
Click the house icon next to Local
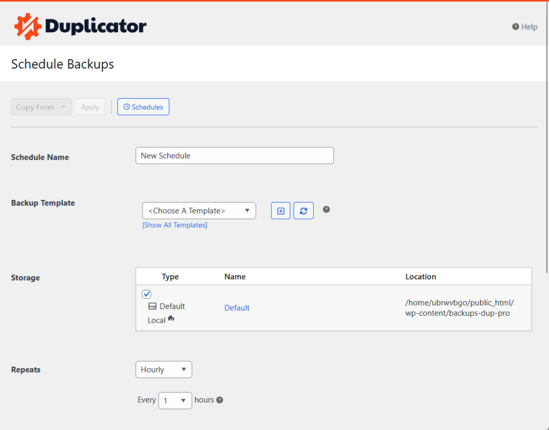171,318
